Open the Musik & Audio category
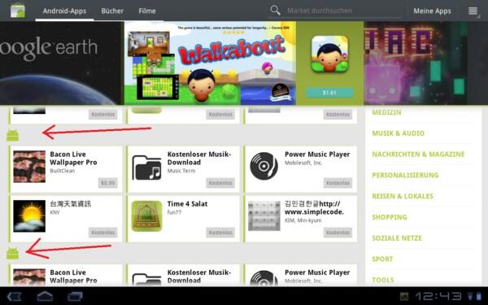Screen dimensions: 488x305 coord(398,133)
